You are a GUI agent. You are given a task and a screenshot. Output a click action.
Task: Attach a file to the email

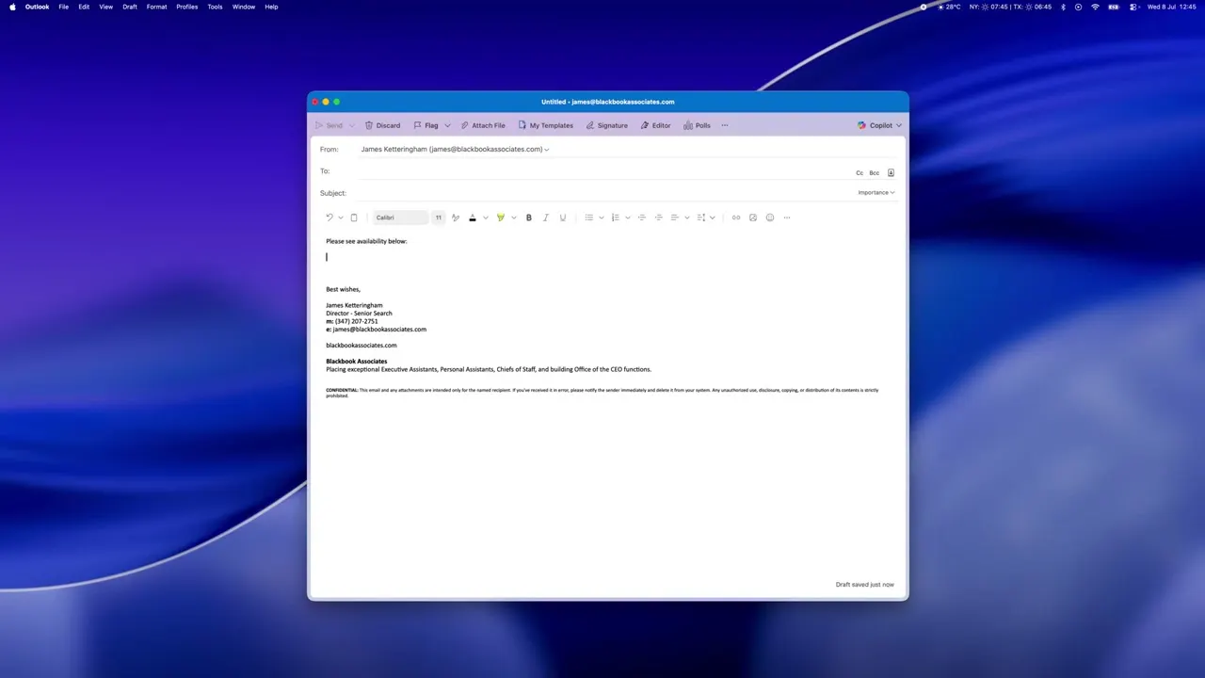point(483,125)
